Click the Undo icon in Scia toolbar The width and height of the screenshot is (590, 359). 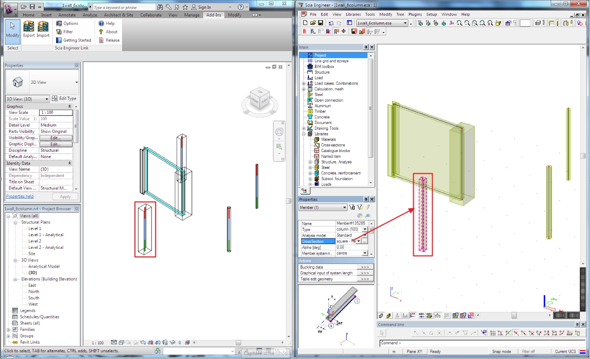pyautogui.click(x=331, y=23)
